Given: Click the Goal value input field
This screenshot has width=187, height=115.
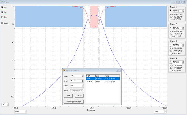Looking at the screenshot, I should click(75, 86).
